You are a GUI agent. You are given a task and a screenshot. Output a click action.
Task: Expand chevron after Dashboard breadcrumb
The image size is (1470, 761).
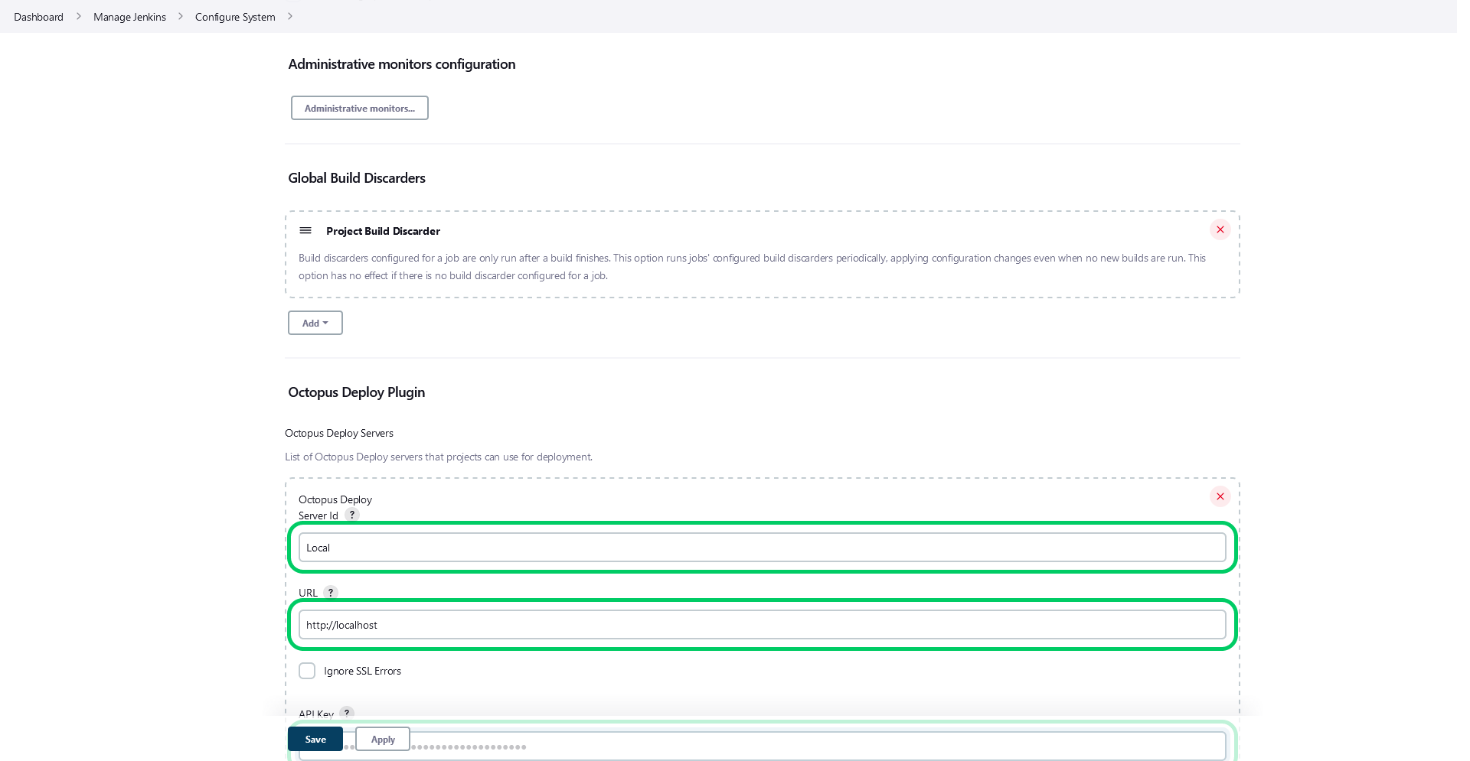[78, 16]
